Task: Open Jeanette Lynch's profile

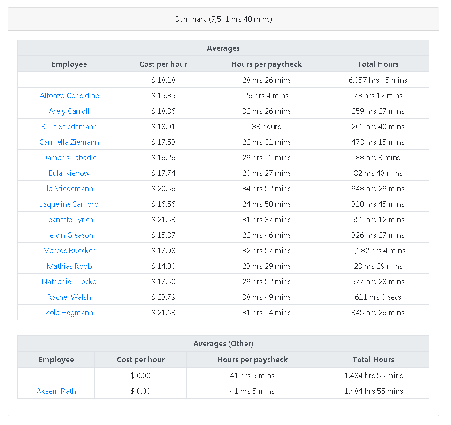Action: (69, 220)
